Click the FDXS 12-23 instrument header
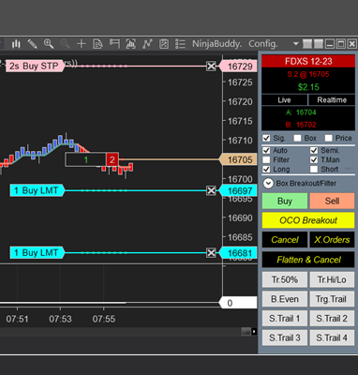358x375 pixels. click(x=308, y=61)
